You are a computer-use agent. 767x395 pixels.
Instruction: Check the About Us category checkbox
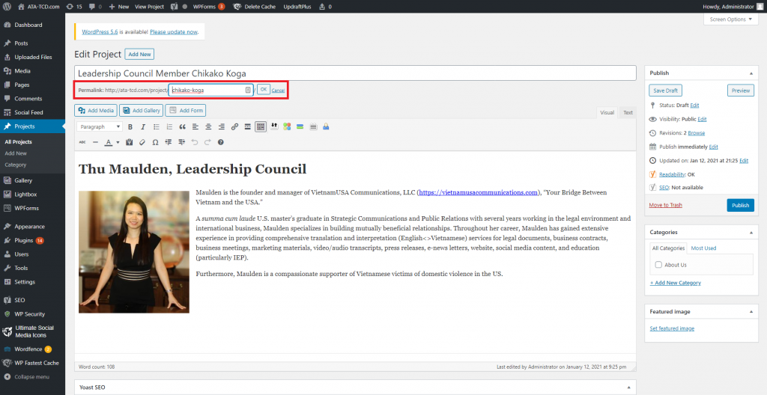(x=658, y=264)
